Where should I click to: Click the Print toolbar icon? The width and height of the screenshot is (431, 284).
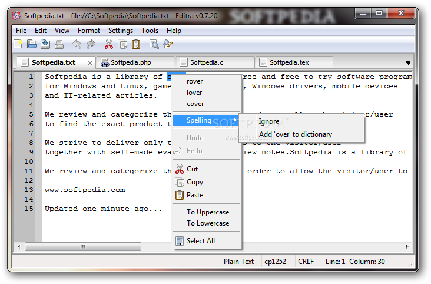click(x=59, y=44)
